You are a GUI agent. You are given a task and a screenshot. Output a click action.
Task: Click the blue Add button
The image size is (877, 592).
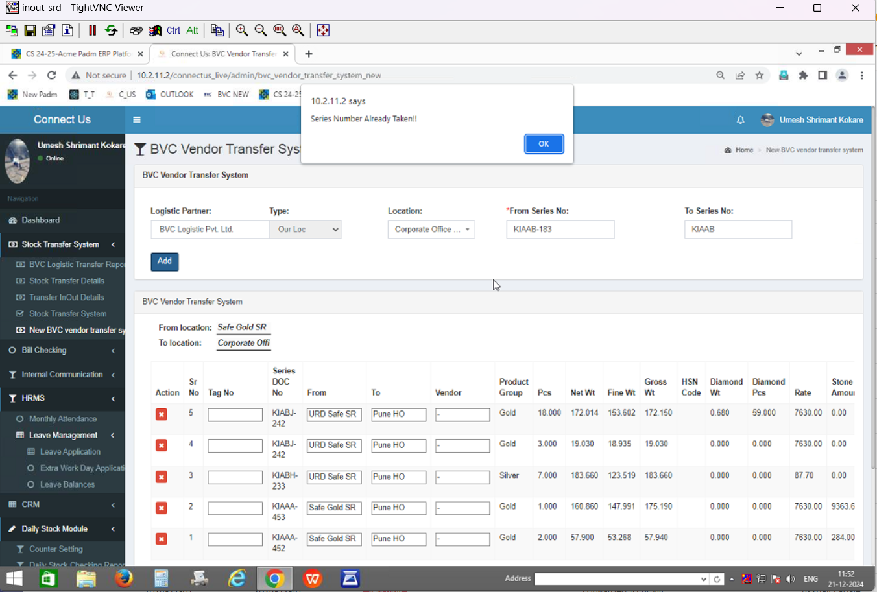tap(165, 261)
